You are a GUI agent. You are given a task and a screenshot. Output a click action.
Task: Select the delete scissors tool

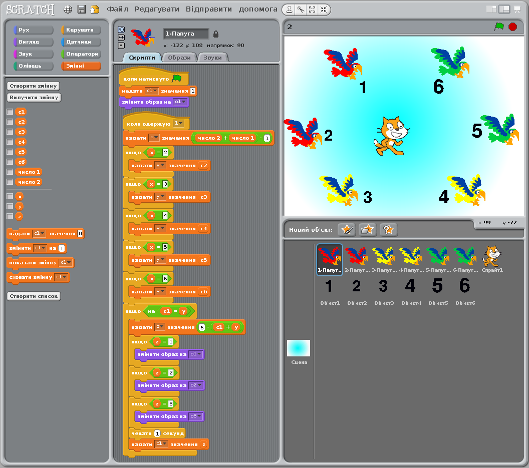pos(301,10)
